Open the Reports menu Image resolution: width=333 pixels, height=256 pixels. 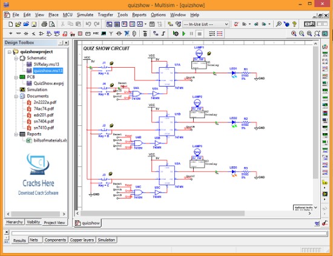(x=139, y=15)
